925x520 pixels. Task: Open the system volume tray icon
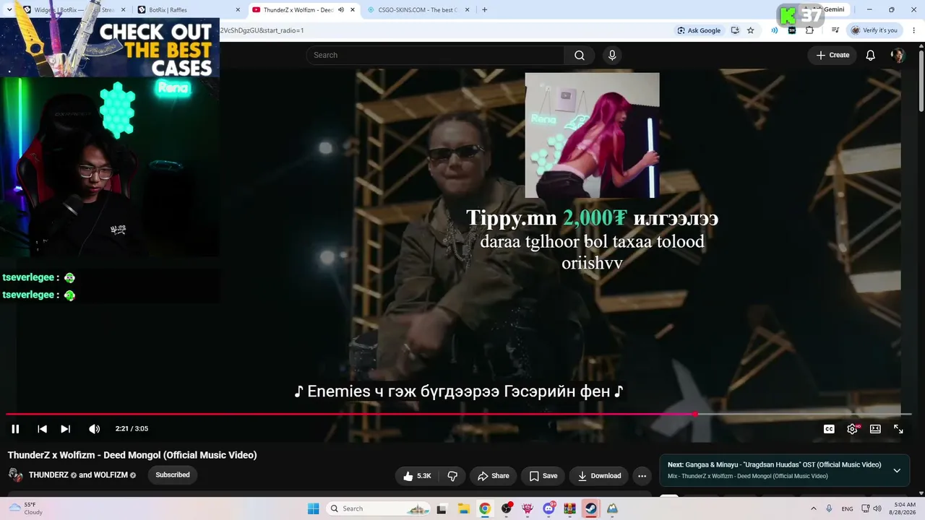pyautogui.click(x=877, y=508)
